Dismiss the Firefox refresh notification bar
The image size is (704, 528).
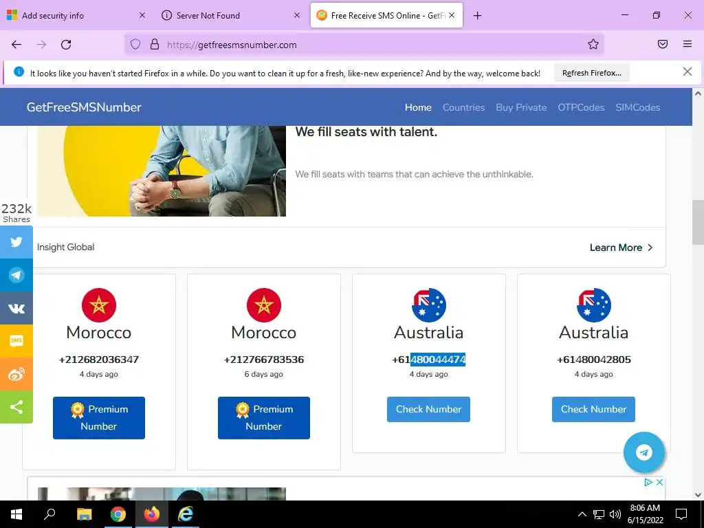687,71
